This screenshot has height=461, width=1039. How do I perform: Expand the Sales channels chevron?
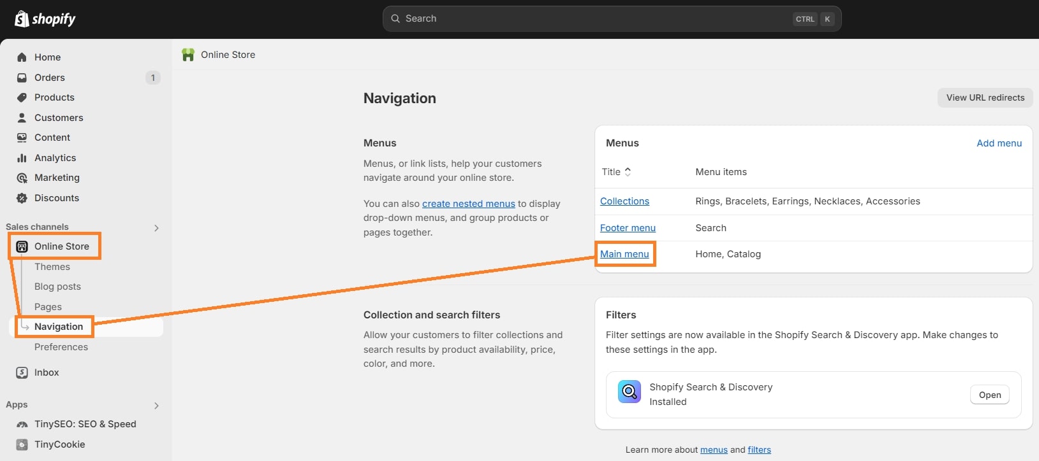click(156, 228)
